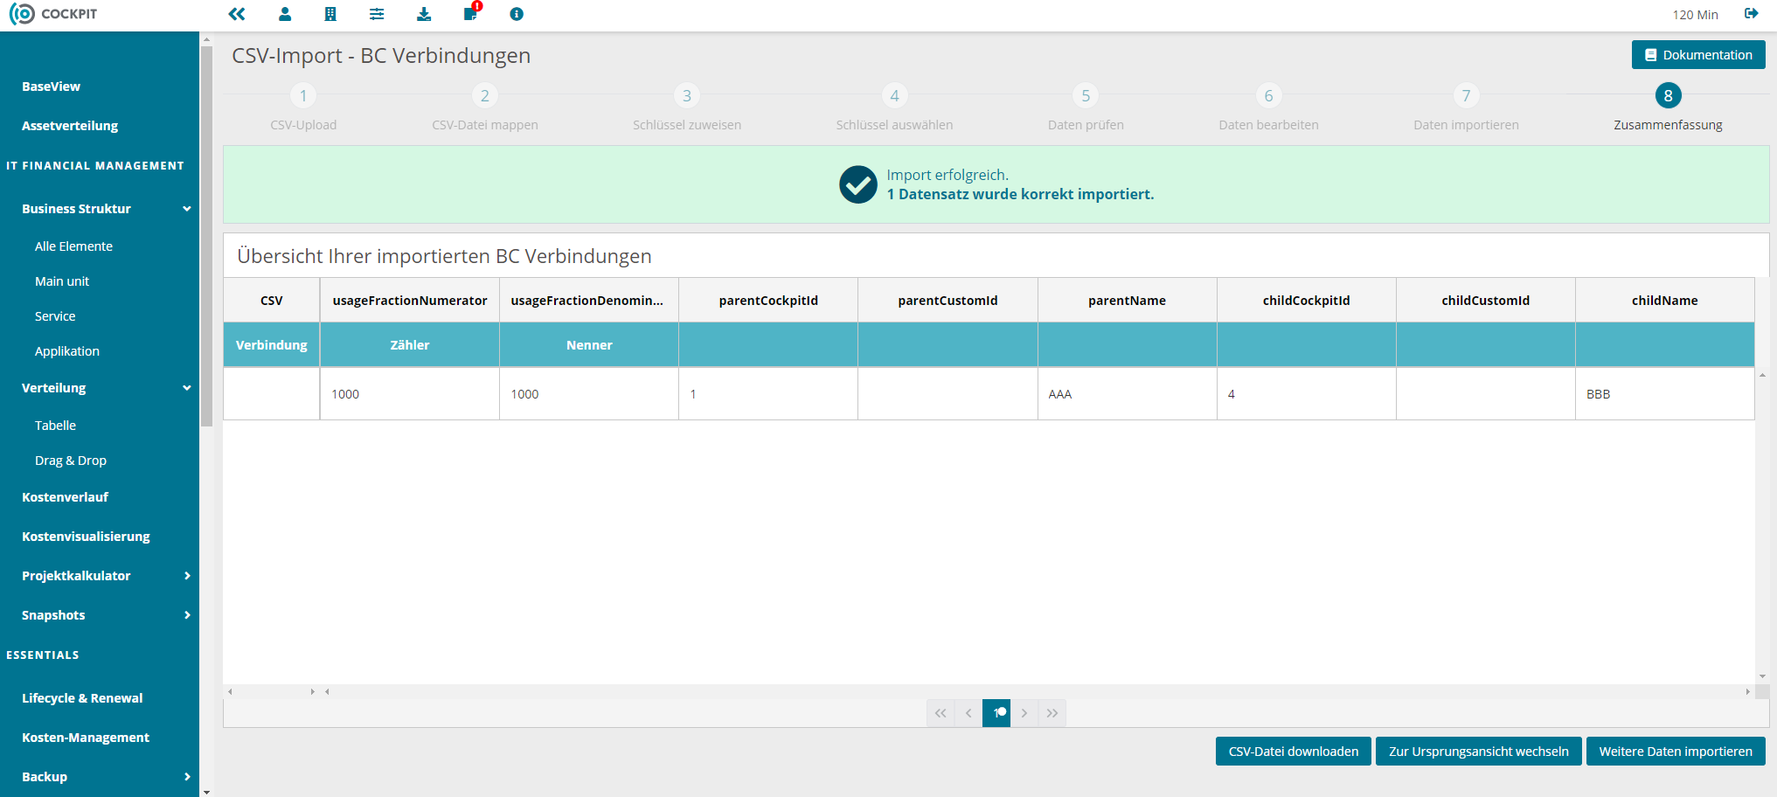This screenshot has height=797, width=1777.
Task: Click Weitere Daten importieren button
Action: [1675, 752]
